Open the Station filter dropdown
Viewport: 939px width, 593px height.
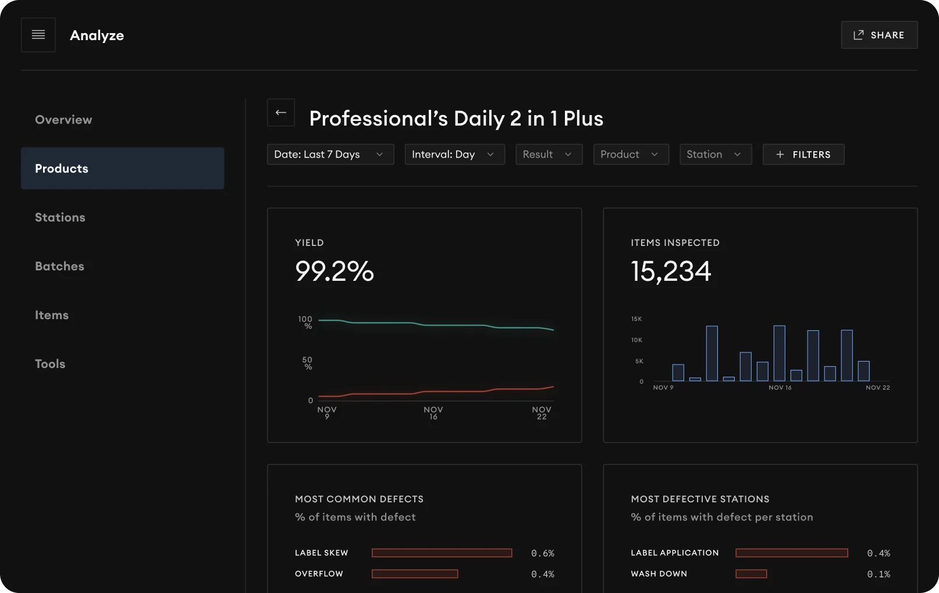point(715,155)
